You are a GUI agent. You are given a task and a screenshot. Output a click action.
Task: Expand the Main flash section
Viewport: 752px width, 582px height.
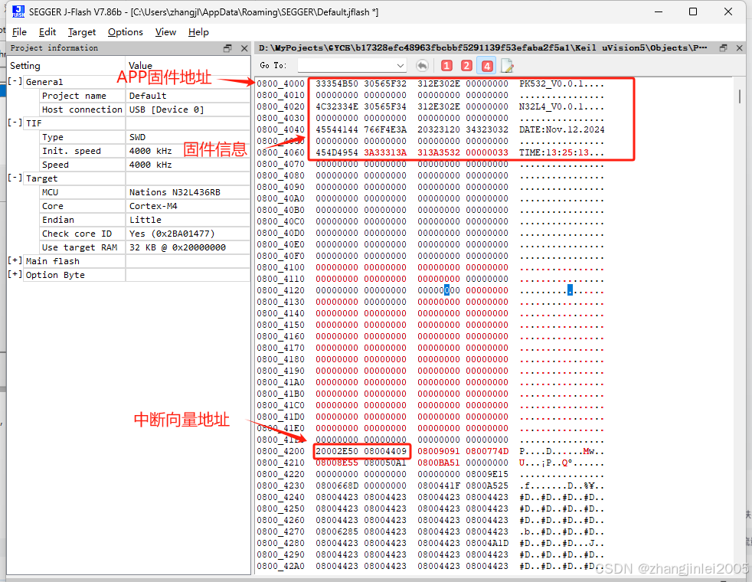pos(15,261)
